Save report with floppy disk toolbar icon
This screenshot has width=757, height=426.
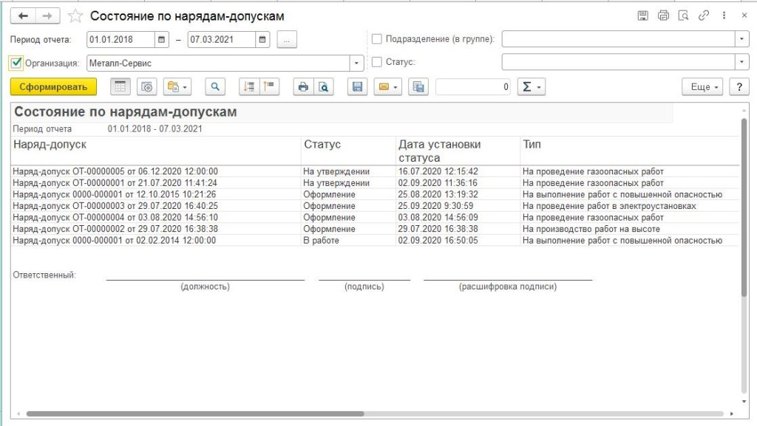point(358,87)
